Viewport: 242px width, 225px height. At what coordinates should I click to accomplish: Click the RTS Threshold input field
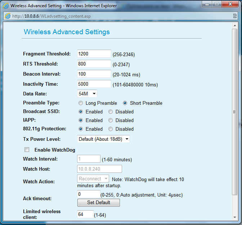pos(94,64)
